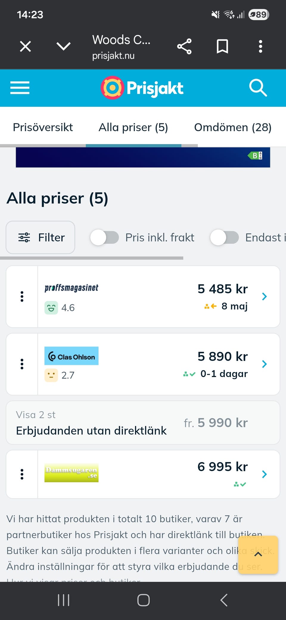
Task: Open options menu for Proffsmagasinet offer
Action: (x=22, y=297)
